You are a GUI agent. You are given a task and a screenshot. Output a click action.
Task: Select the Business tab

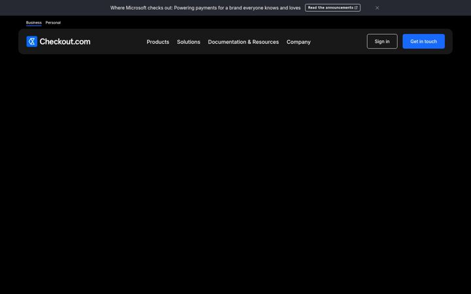(x=33, y=22)
